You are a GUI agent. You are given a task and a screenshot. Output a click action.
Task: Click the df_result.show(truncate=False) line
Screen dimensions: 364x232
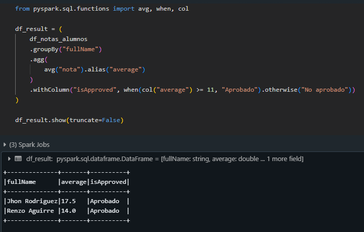tap(69, 120)
